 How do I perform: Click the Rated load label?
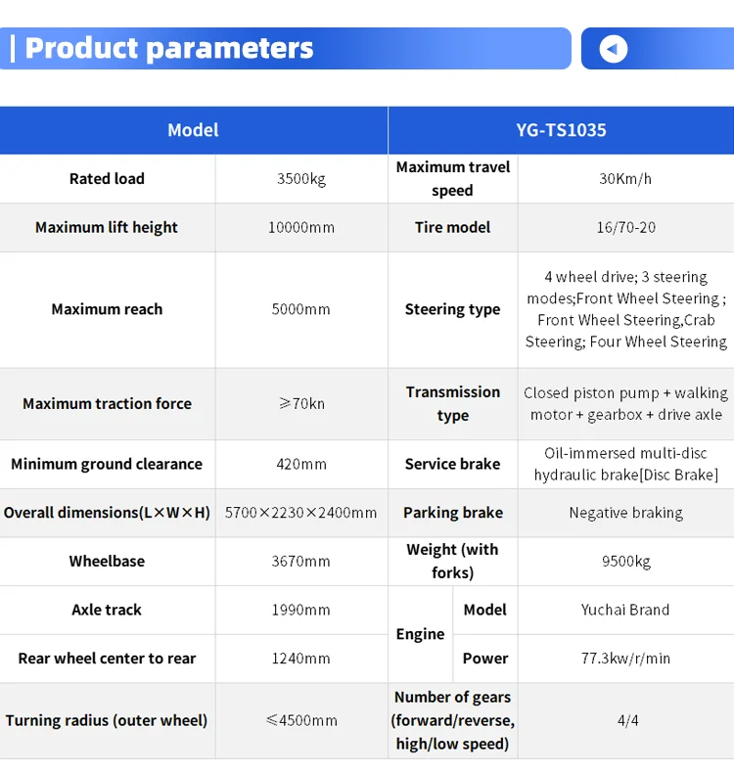107,179
